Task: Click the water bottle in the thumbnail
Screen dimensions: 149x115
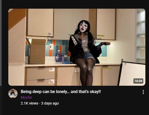Action: [x=66, y=57]
